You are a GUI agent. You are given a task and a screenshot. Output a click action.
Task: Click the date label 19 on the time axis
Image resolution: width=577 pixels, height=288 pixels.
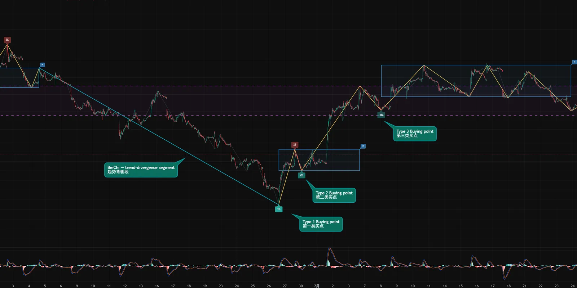pyautogui.click(x=205, y=286)
